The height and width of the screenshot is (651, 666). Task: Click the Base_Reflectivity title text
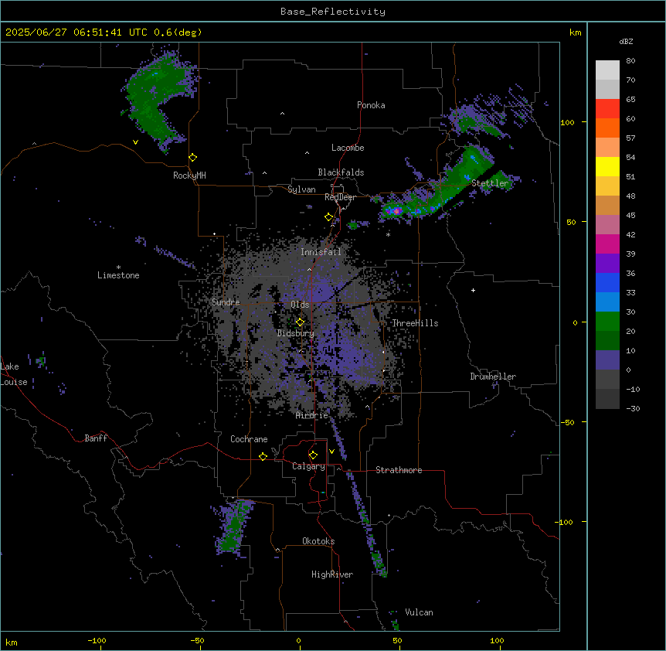[x=333, y=12]
